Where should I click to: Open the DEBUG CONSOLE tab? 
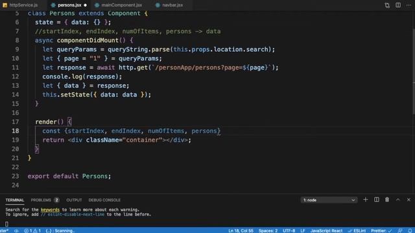pos(104,200)
